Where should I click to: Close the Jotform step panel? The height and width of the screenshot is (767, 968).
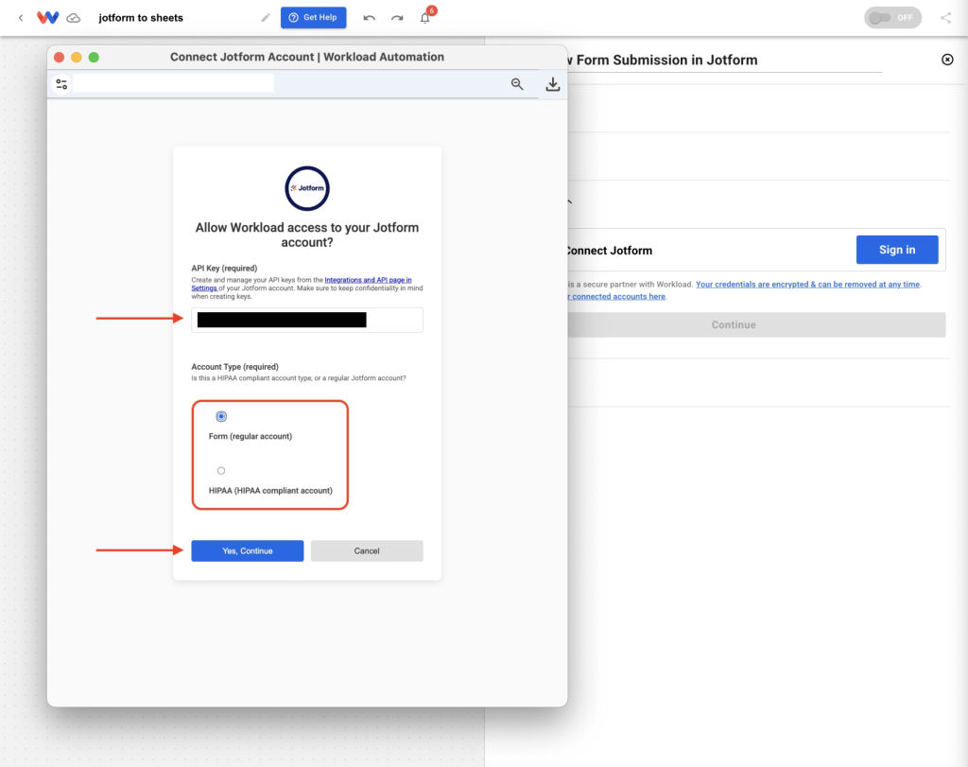pyautogui.click(x=947, y=60)
